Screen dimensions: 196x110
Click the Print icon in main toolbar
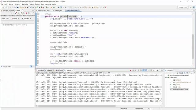coord(15,7)
